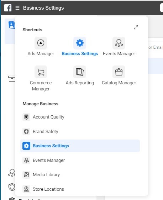The image size is (163, 200).
Task: Expand the menu with the arrows icon
Action: click(x=136, y=27)
